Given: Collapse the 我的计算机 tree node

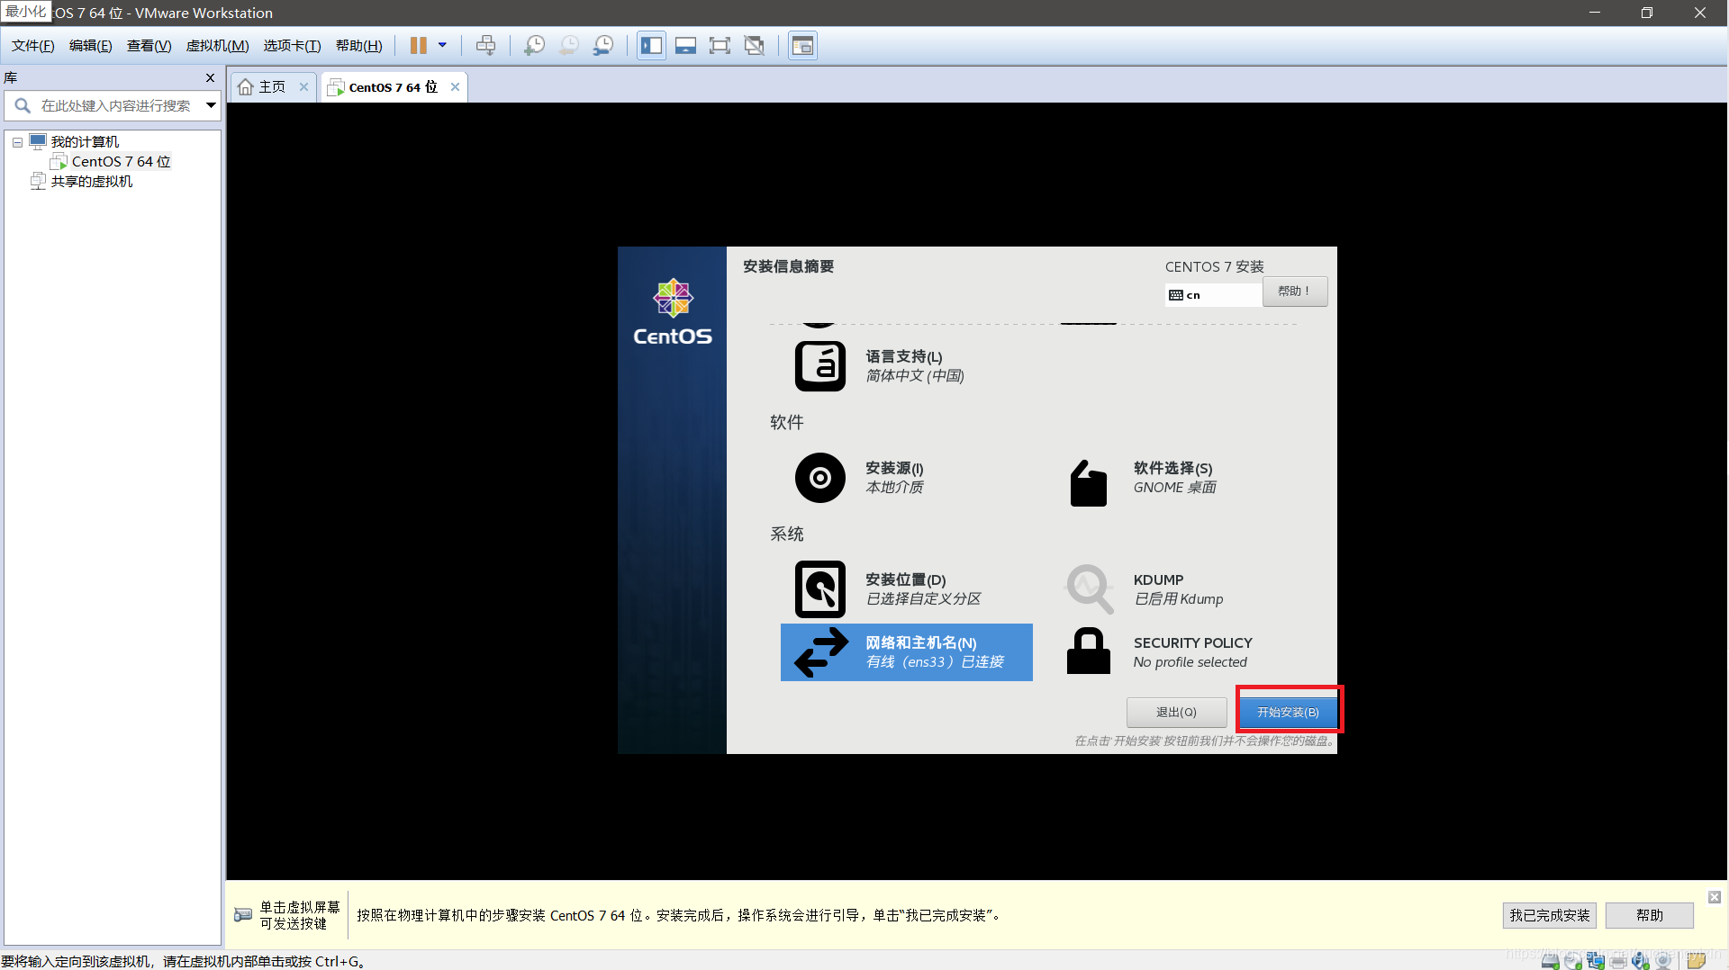Looking at the screenshot, I should point(17,142).
